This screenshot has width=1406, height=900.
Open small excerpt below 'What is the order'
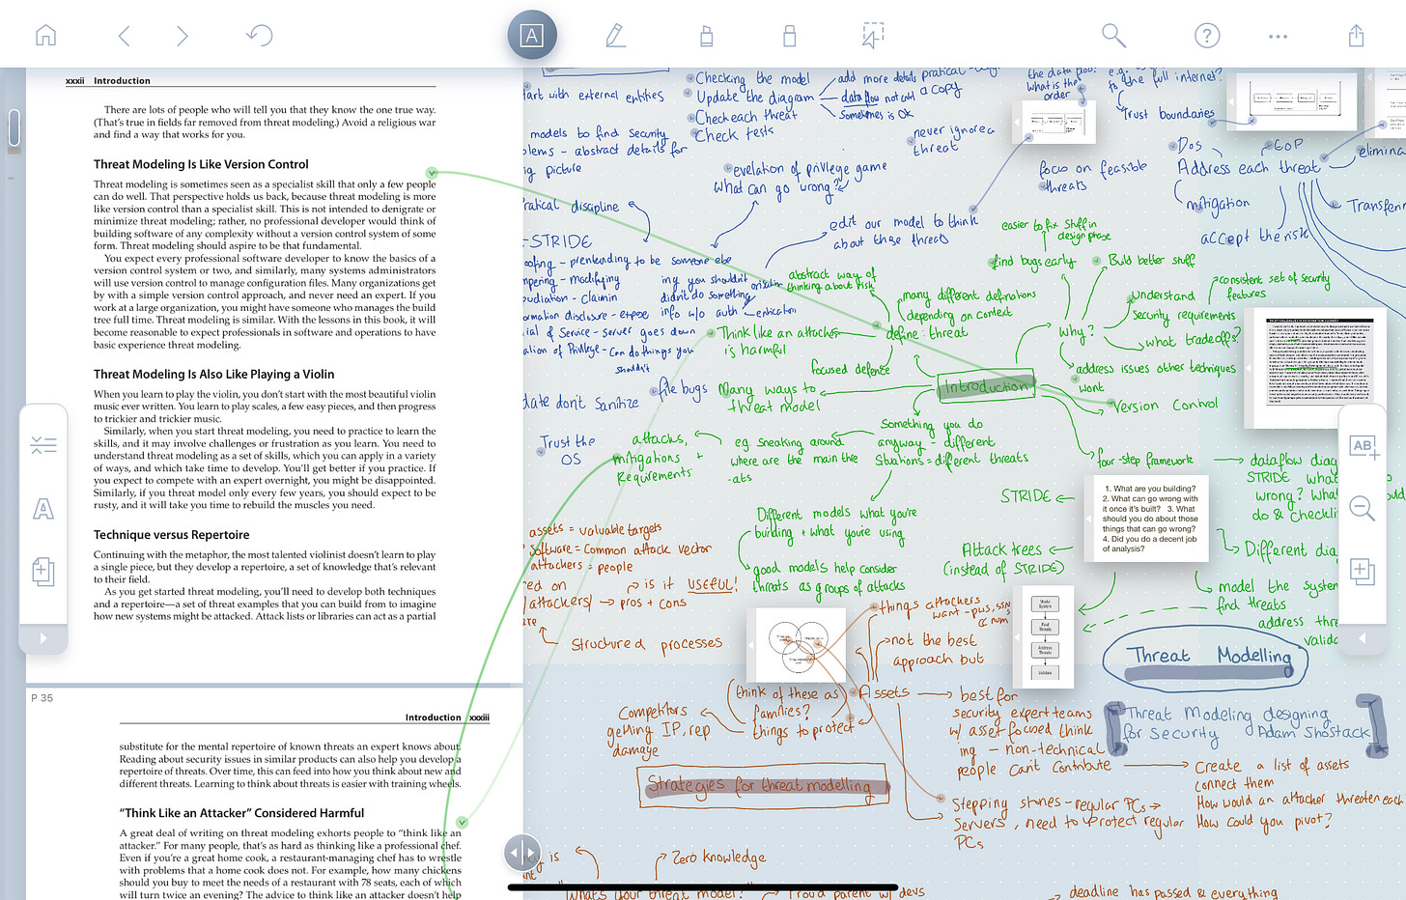click(1053, 124)
